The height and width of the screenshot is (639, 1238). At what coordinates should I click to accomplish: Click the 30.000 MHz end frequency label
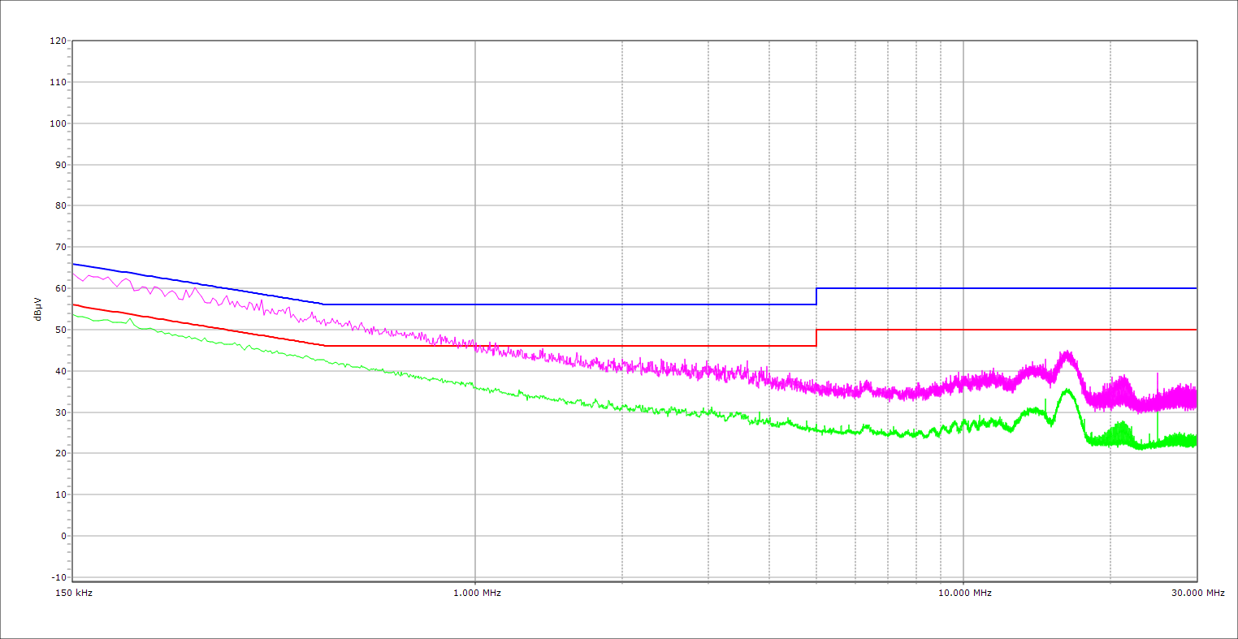(1197, 594)
